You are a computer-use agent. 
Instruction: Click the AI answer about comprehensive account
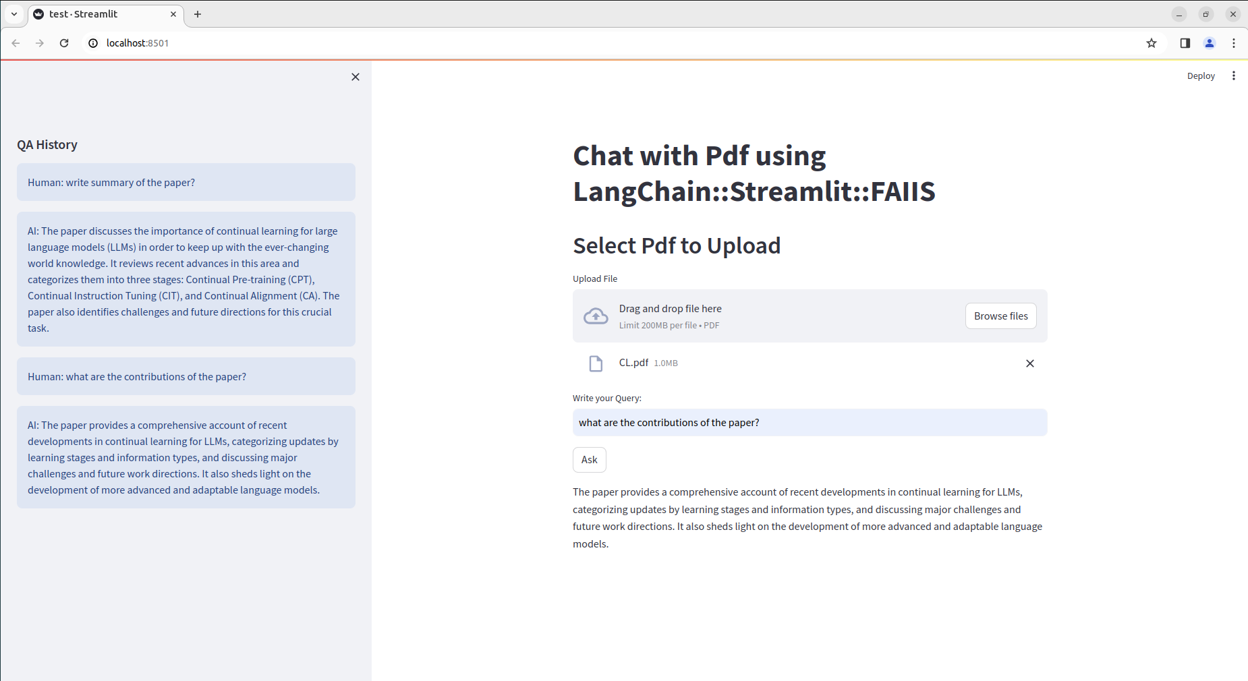[186, 457]
